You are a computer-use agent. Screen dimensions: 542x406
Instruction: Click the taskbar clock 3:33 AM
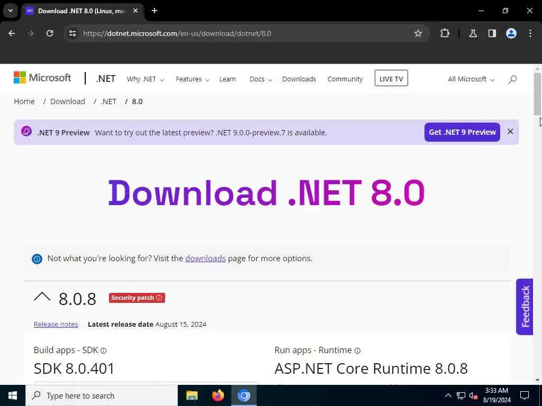[496, 395]
